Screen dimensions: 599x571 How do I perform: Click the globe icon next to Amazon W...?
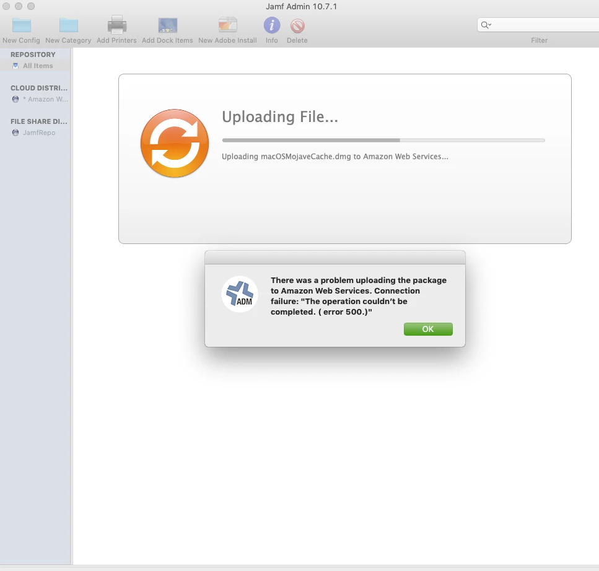coord(15,99)
